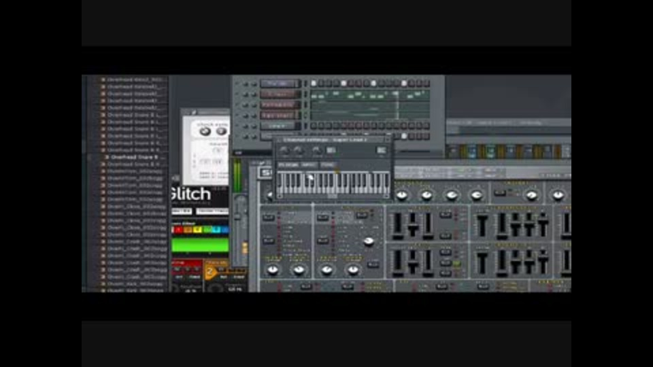Click the volume knob of the second channel
The width and height of the screenshot is (653, 367).
click(254, 94)
